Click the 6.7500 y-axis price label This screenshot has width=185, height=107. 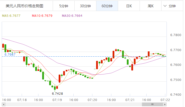[x=176, y=80]
